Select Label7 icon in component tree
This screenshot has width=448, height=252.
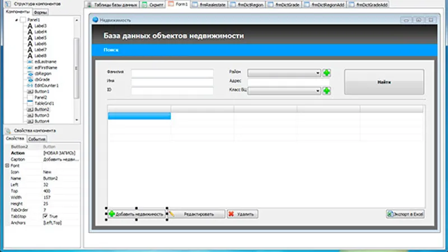(x=30, y=50)
